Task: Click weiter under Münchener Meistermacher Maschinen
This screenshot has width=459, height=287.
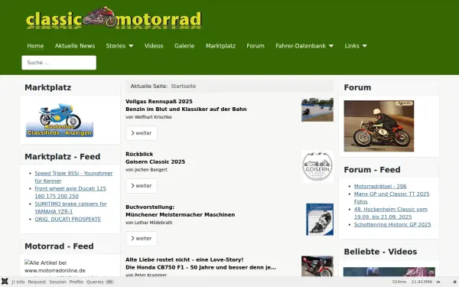Action: point(142,238)
